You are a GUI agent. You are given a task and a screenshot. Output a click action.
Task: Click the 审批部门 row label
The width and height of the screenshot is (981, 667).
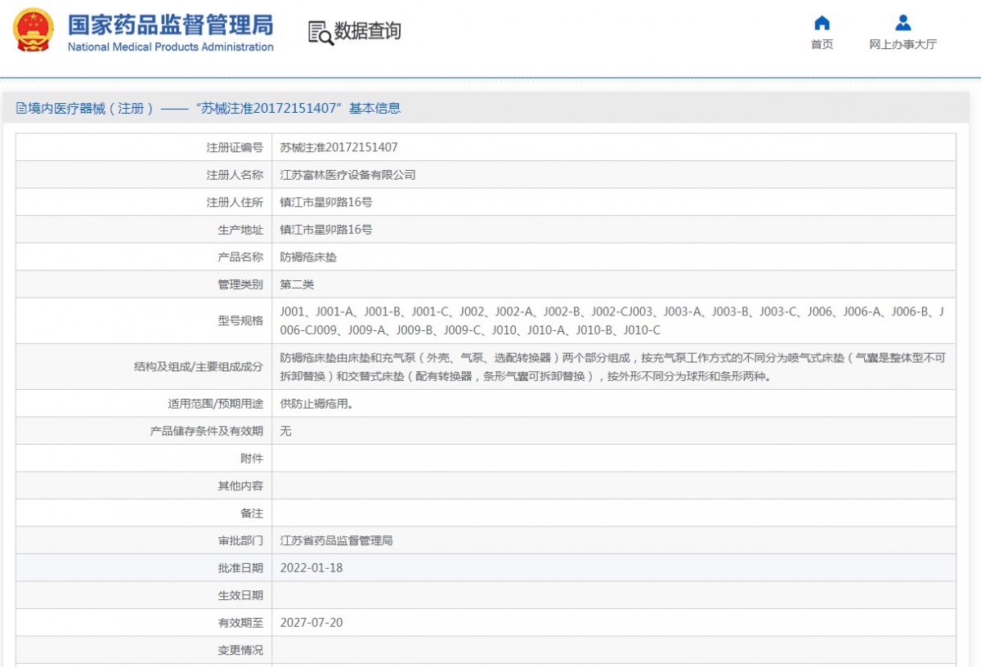point(240,541)
